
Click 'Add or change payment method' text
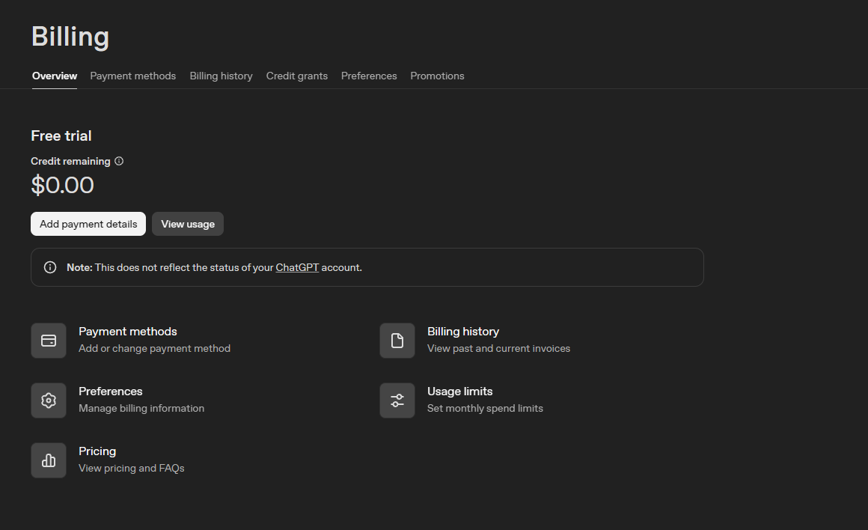click(x=154, y=348)
